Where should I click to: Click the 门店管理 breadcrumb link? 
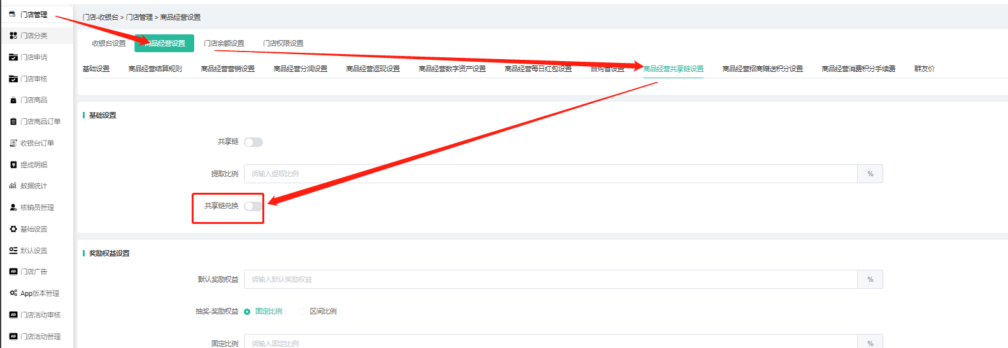139,17
